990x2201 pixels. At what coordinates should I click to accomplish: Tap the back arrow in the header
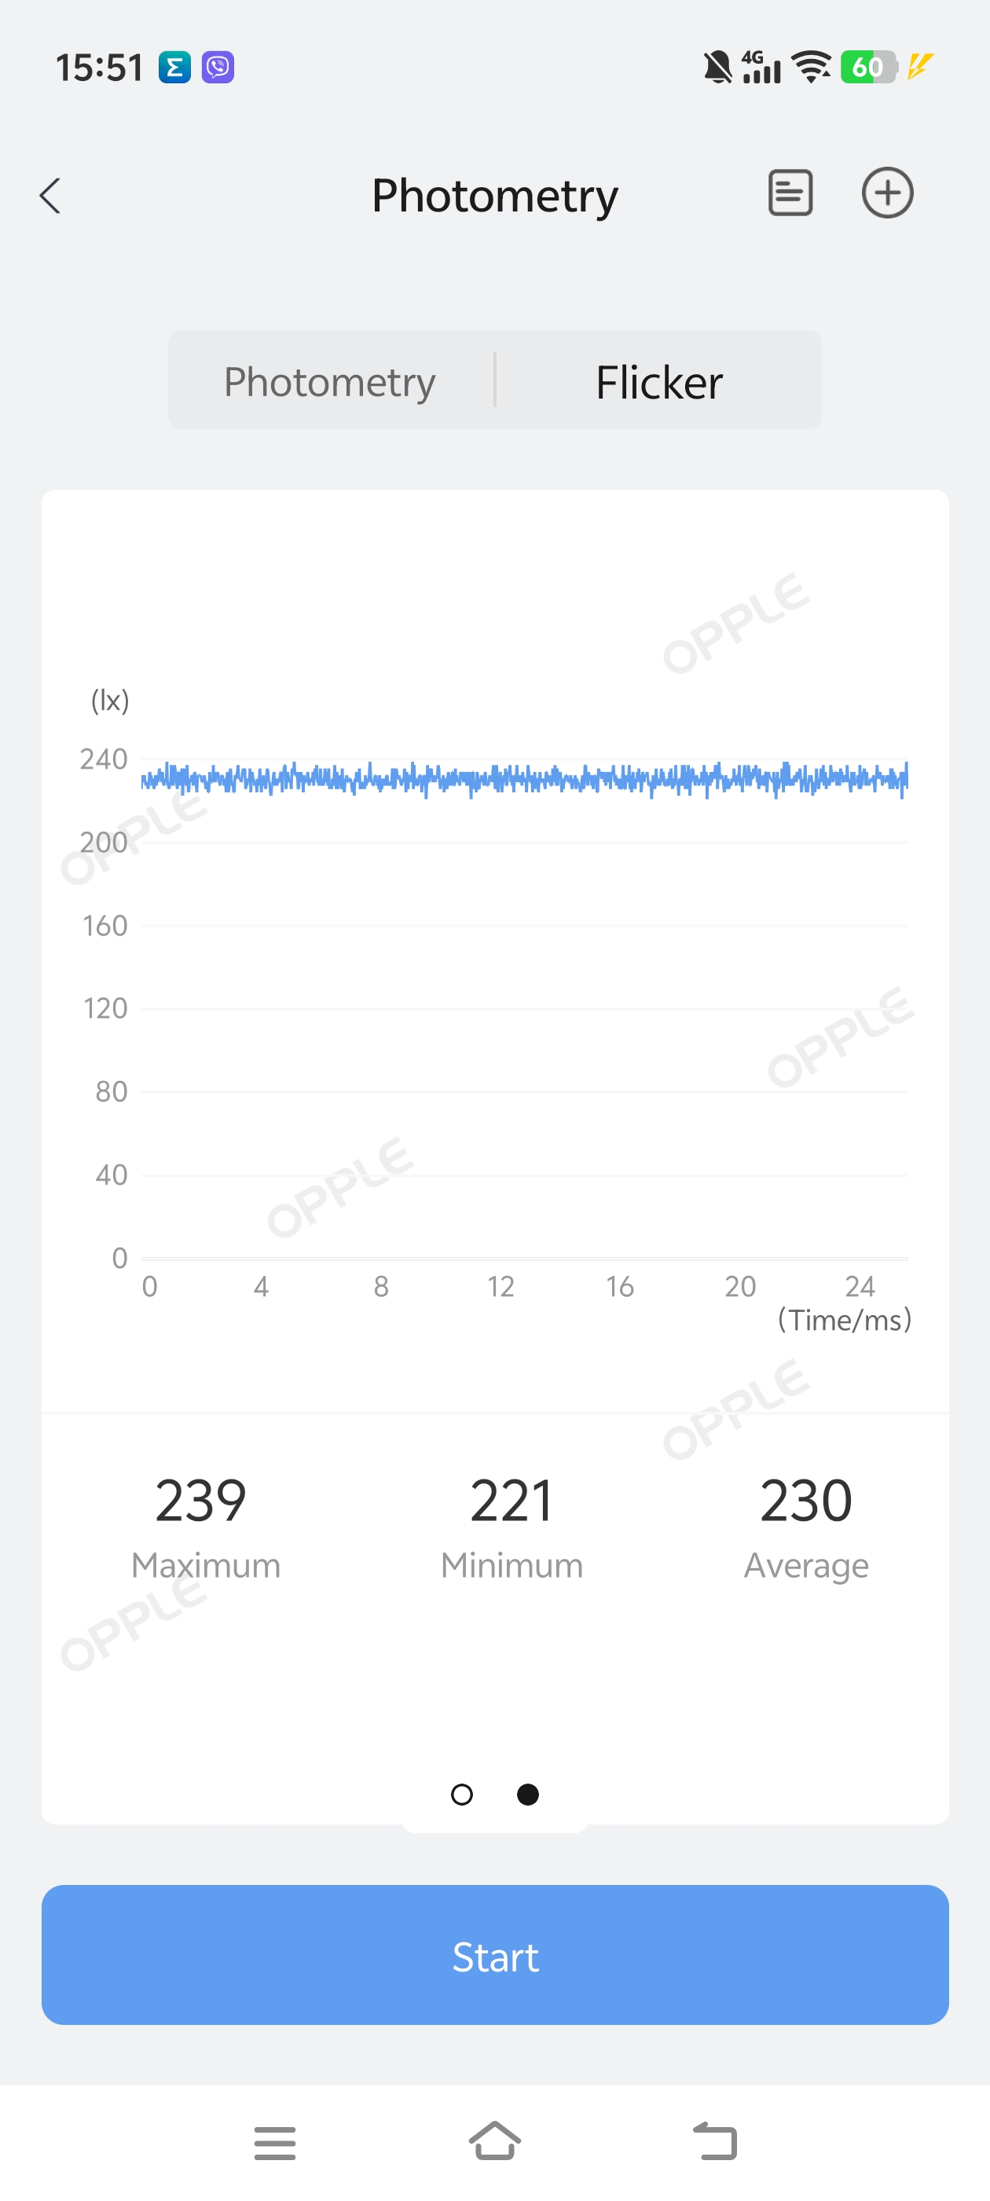click(x=50, y=196)
